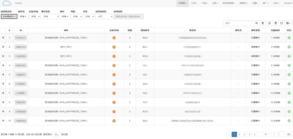
Task: Click the orange X icon in row 1
Action: pos(114,38)
